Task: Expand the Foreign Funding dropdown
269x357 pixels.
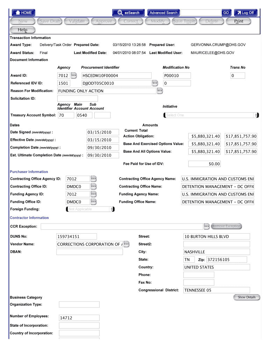Action: click(90, 209)
